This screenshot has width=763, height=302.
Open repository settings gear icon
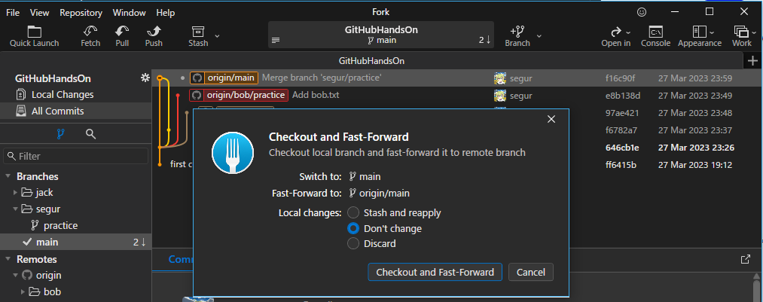[145, 78]
